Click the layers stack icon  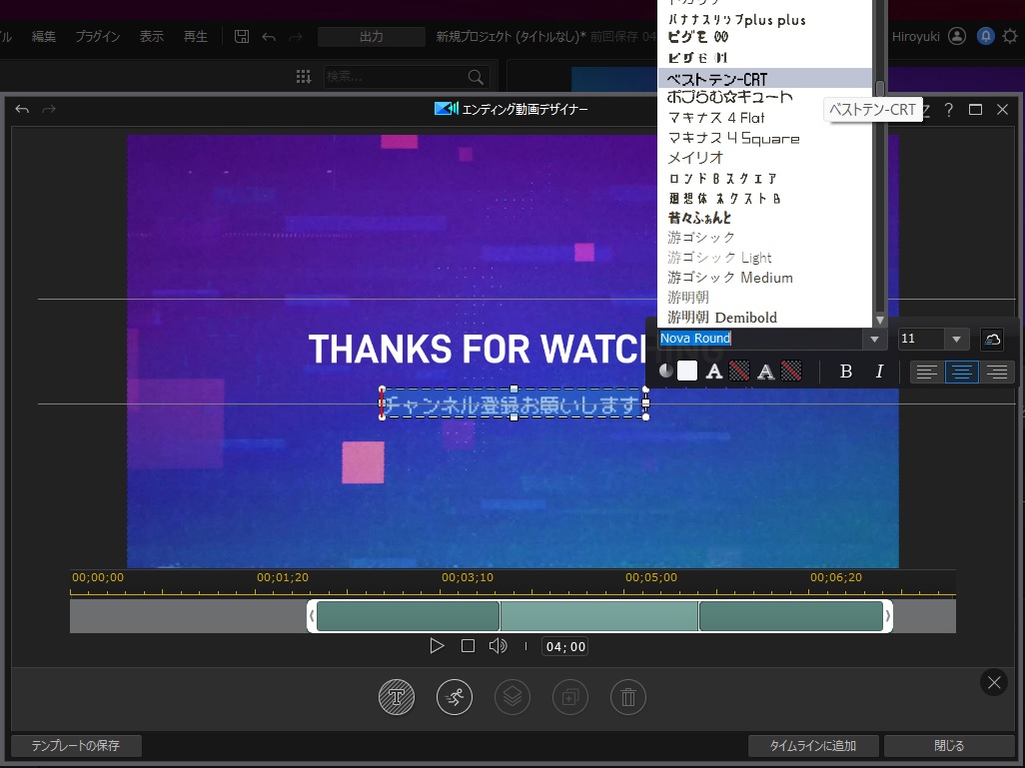[512, 697]
